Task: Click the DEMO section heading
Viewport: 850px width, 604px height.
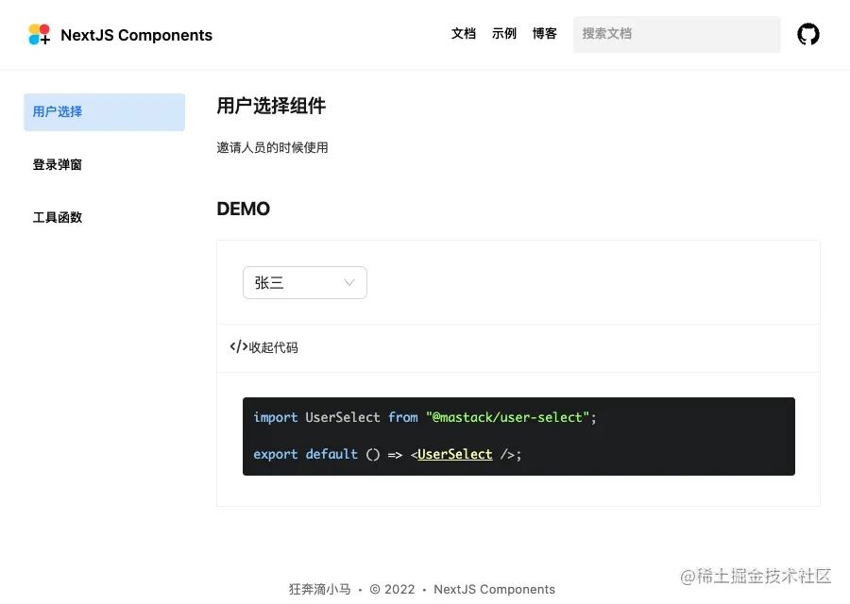Action: [244, 209]
